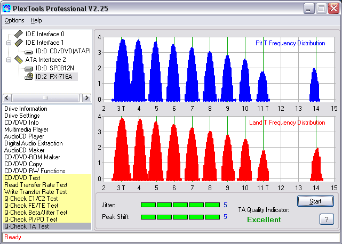The width and height of the screenshot is (342, 244).
Task: Click the Ready status bar text
Action: 13,237
